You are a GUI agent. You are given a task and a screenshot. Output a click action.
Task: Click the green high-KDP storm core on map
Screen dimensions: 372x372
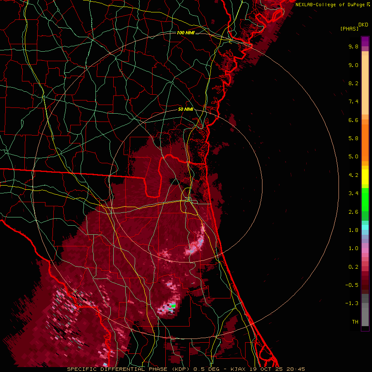173,306
